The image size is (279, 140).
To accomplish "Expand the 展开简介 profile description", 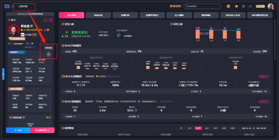I will click(30, 47).
